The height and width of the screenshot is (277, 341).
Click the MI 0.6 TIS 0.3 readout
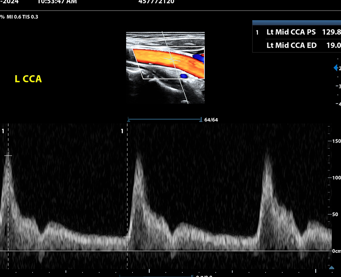click(x=22, y=17)
